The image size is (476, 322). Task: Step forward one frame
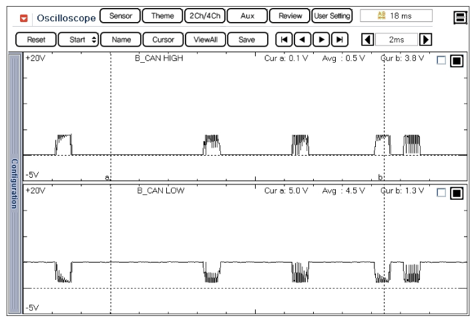point(321,39)
